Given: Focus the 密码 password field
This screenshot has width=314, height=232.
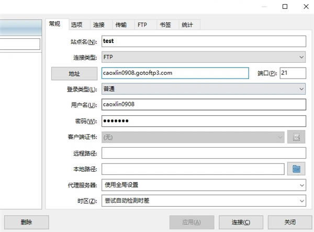Looking at the screenshot, I should [x=203, y=121].
